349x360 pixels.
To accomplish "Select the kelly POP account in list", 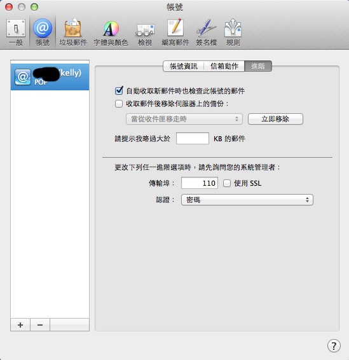I will point(50,77).
